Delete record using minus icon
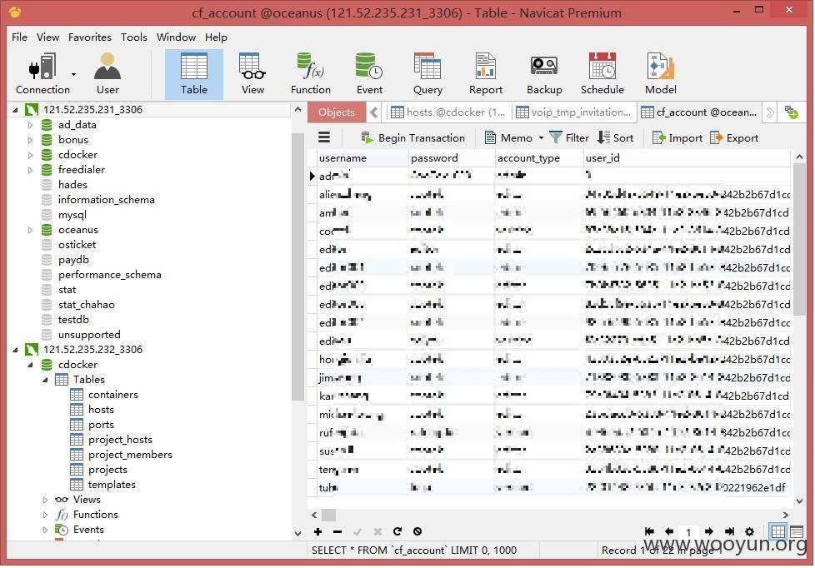 337,531
